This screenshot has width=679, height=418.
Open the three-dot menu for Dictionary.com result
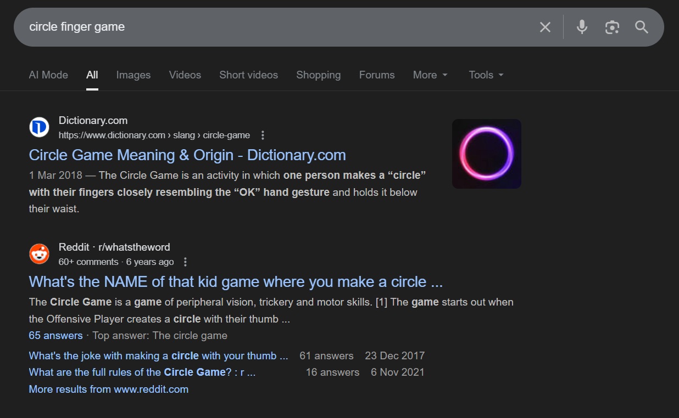tap(263, 135)
